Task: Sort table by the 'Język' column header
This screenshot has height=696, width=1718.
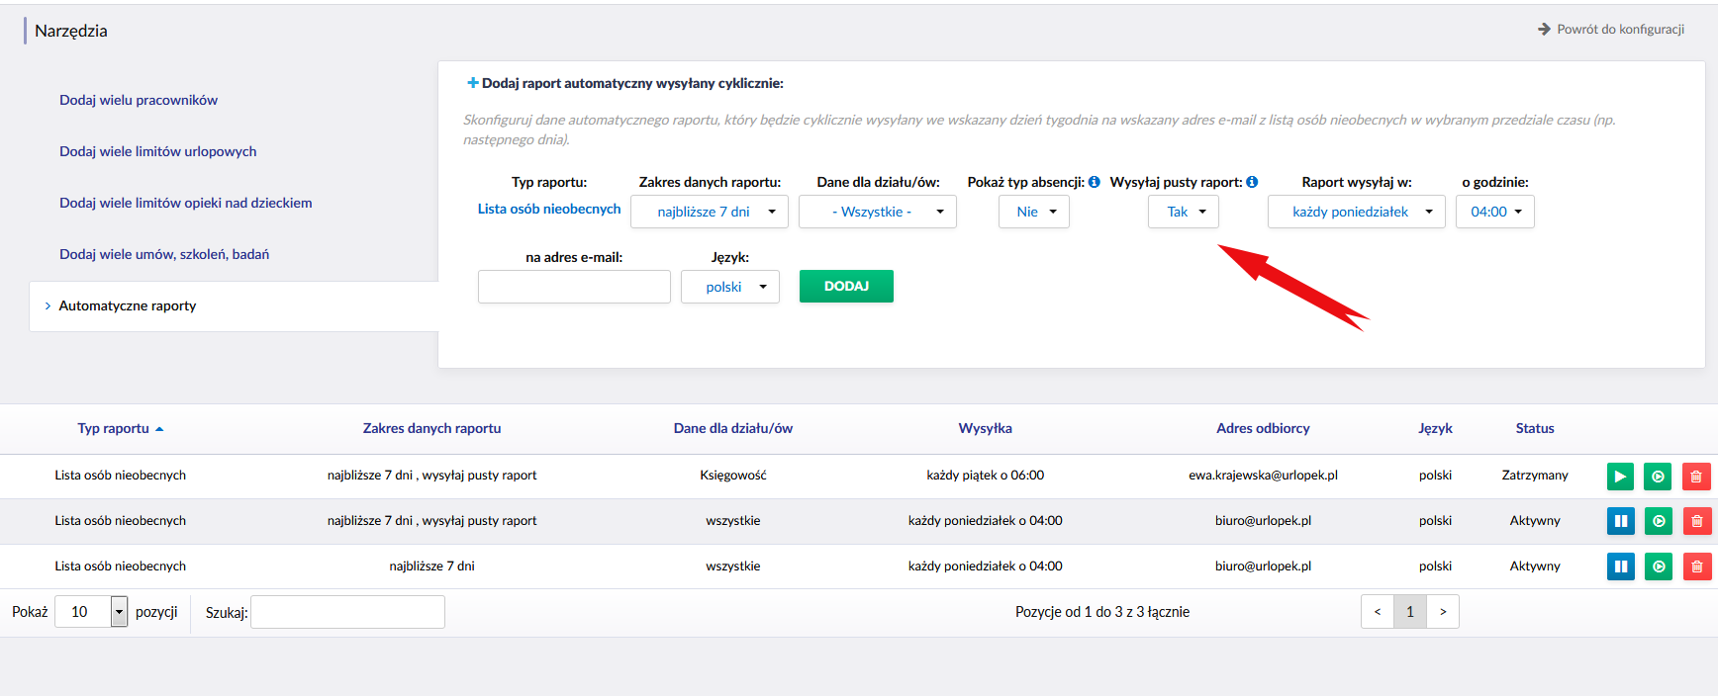Action: click(x=1435, y=428)
